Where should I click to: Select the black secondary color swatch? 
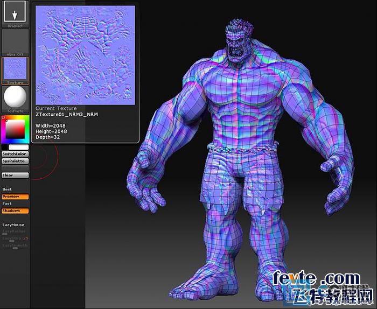[x=5, y=147]
